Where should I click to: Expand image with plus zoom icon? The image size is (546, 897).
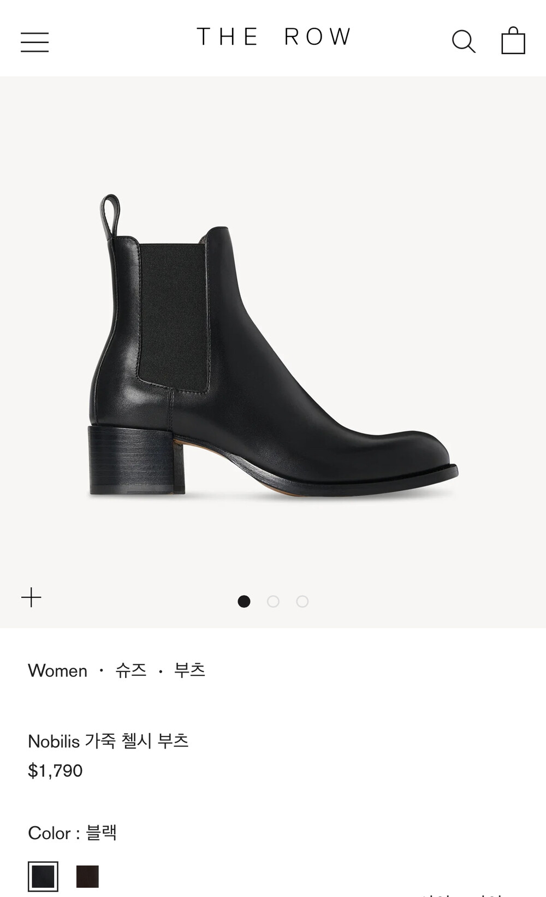tap(31, 597)
